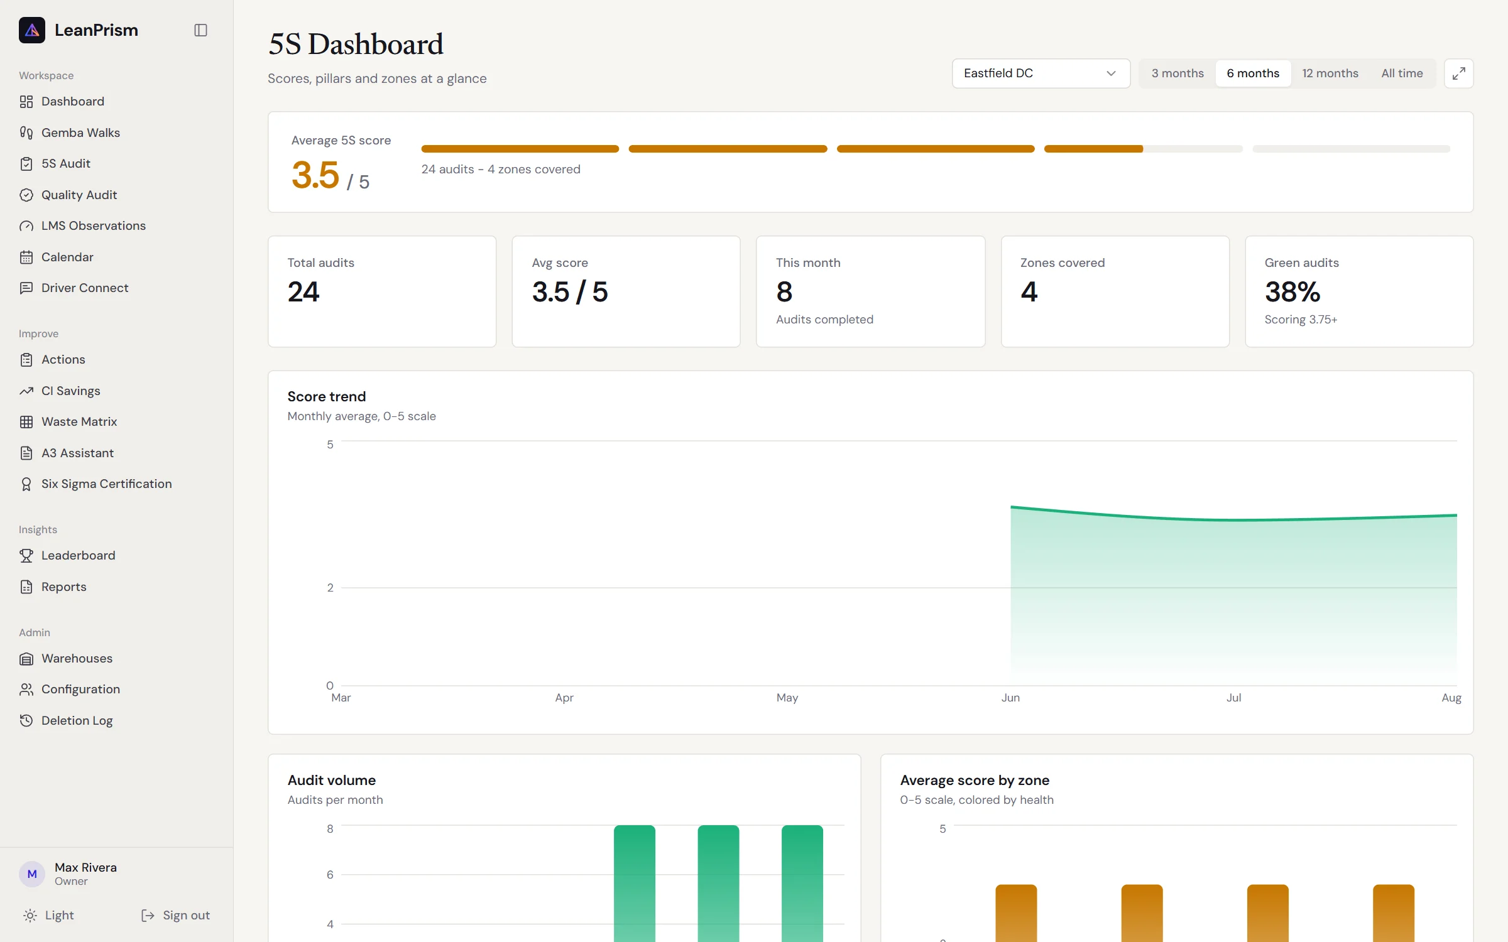Sign out of the account
The image size is (1508, 942).
175,916
